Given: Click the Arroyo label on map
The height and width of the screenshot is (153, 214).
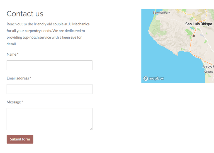Looking at the screenshot, I should [208, 66].
